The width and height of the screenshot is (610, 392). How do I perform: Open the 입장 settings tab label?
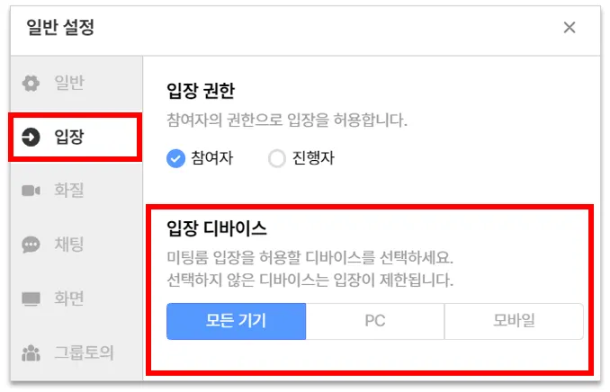click(69, 137)
